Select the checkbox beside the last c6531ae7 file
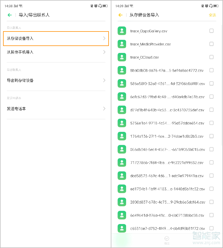 pyautogui.click(x=211, y=228)
